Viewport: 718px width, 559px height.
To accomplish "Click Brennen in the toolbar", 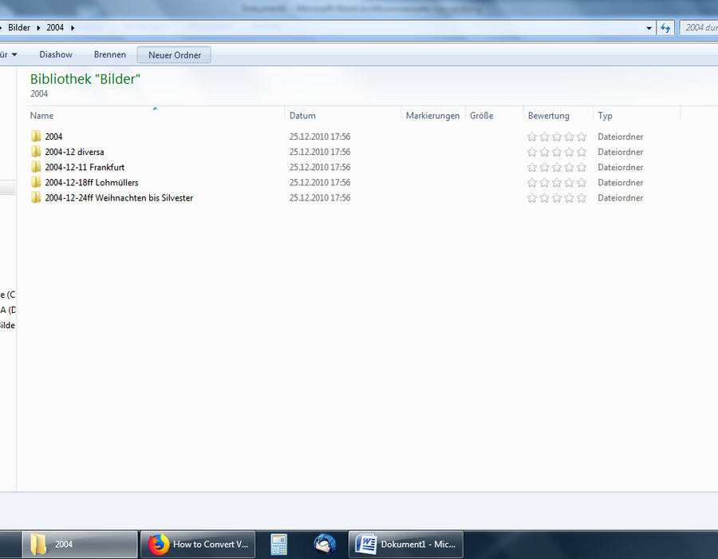I will coord(110,54).
